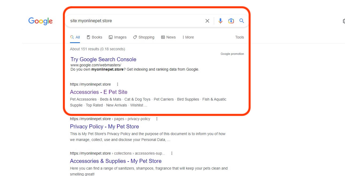Click the www.google.com/webmasters/ URL text
345x176 pixels.
click(96, 65)
